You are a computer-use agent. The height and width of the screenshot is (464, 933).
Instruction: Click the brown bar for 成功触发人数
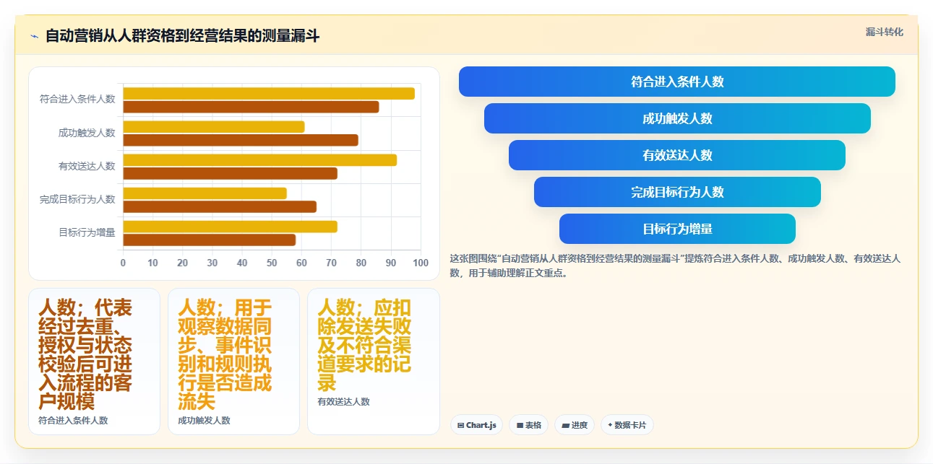coord(241,140)
